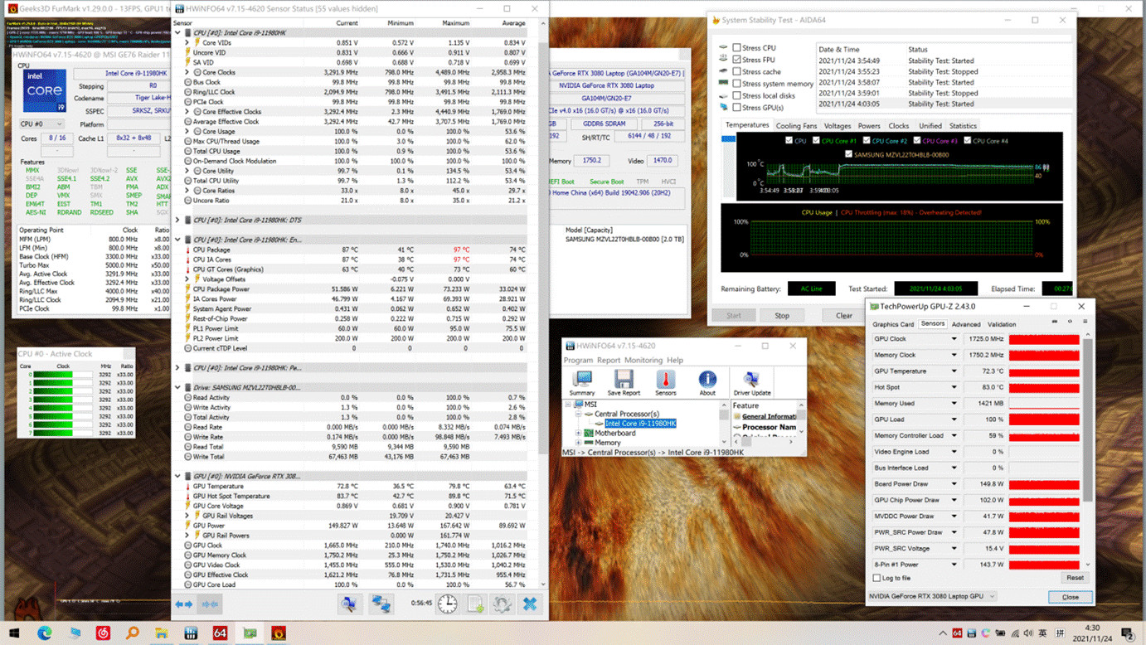
Task: Open the GPU Temperature sensor dropdown in GPU-Z
Action: tap(954, 371)
